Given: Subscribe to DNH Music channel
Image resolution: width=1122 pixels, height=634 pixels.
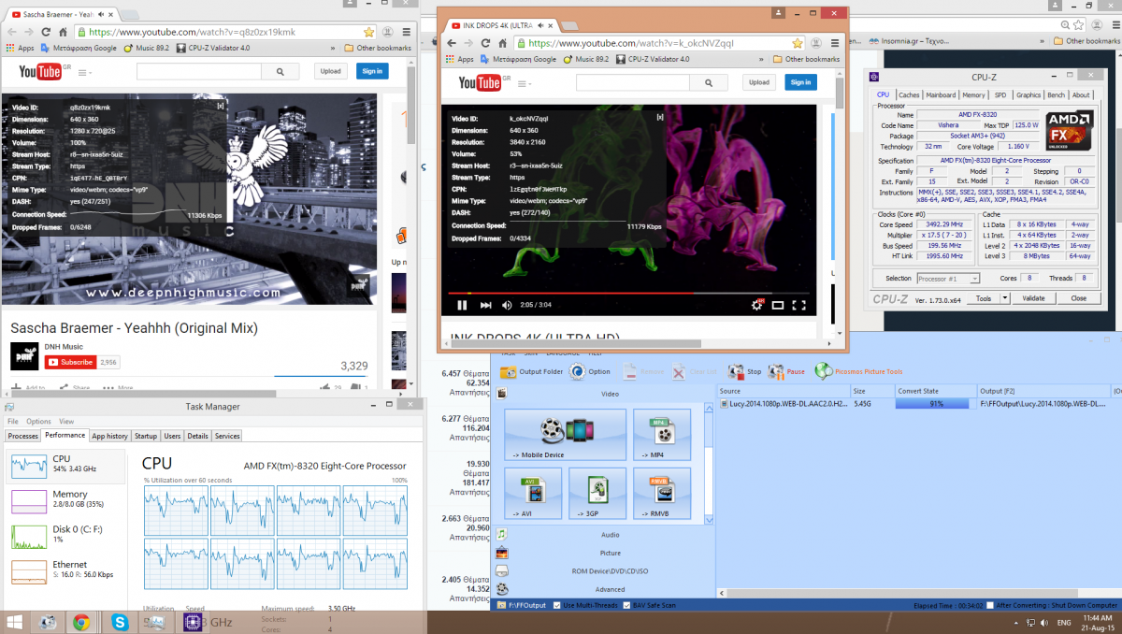Looking at the screenshot, I should tap(71, 362).
